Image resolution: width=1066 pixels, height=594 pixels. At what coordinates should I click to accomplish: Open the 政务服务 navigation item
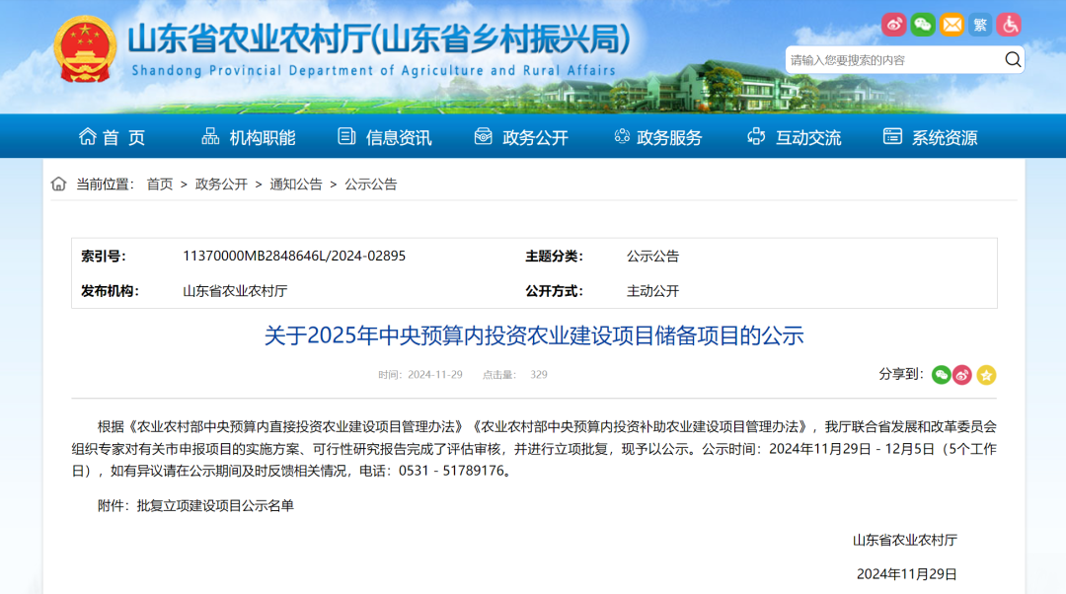click(657, 137)
